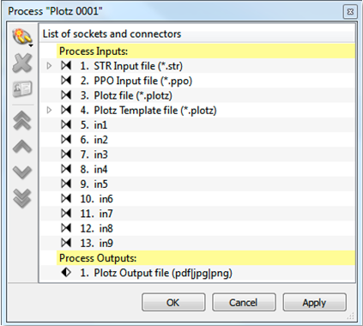Select the '12. in8' input row
The image size is (363, 326).
pos(197,228)
